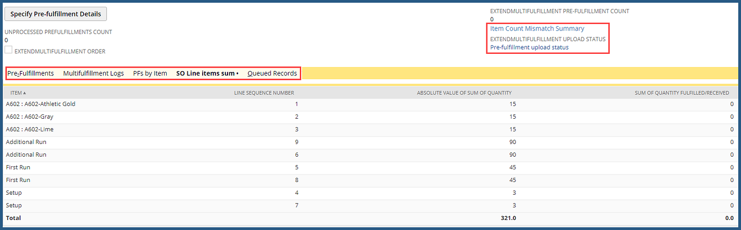
Task: Click the total fulfilled value 0.0
Action: [729, 217]
